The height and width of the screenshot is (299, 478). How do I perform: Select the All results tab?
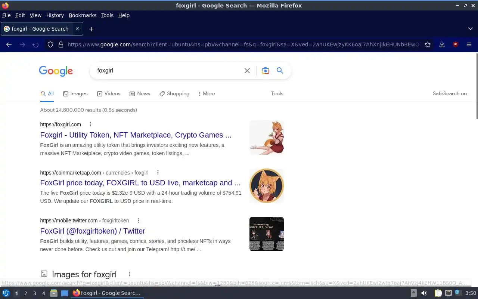tap(47, 94)
